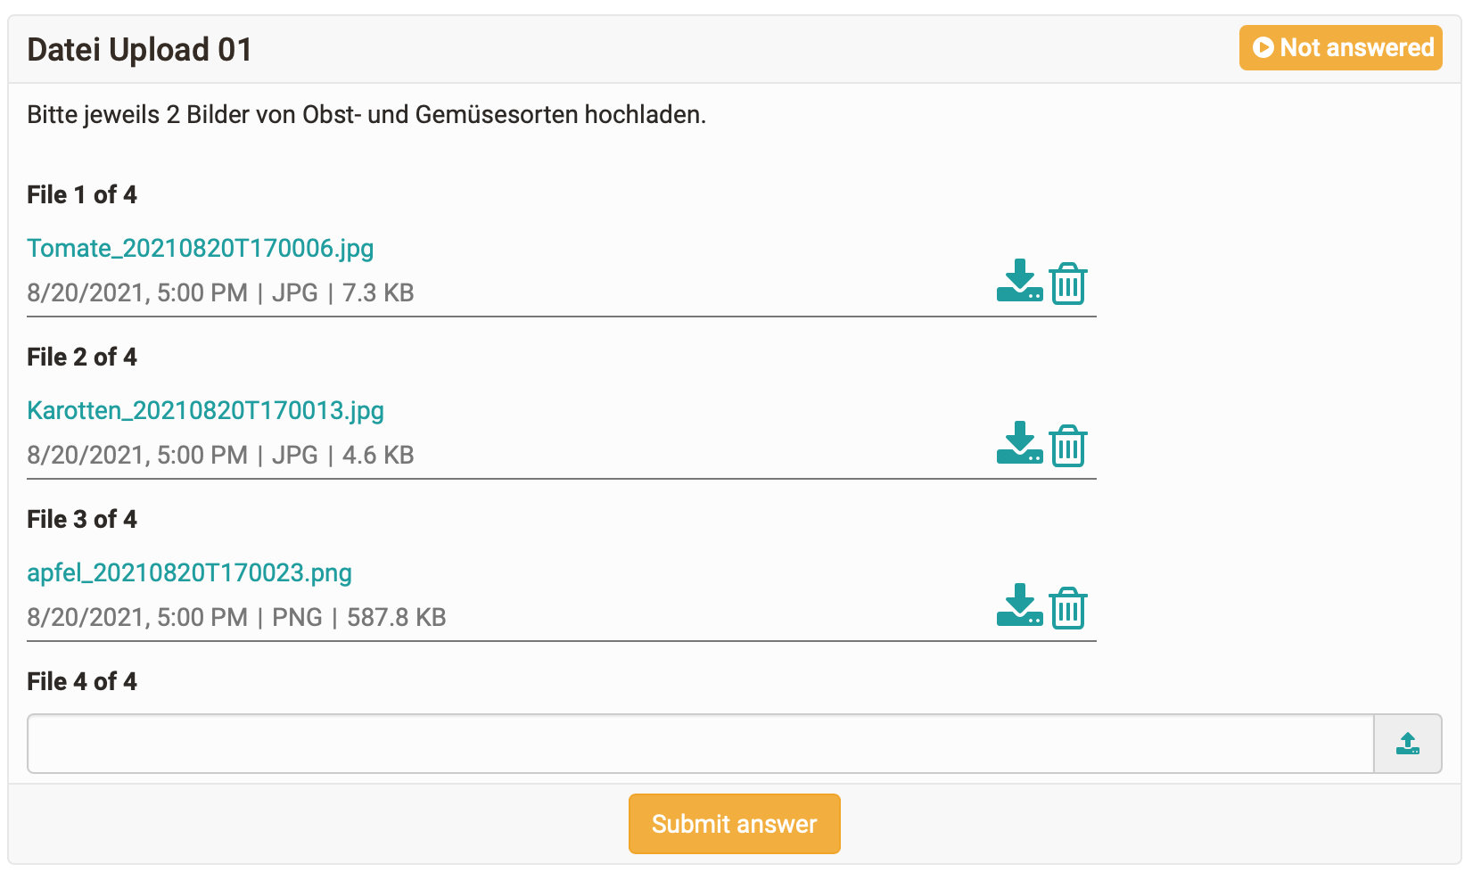Click the File 2 of 4 label
This screenshot has width=1473, height=872.
point(82,357)
